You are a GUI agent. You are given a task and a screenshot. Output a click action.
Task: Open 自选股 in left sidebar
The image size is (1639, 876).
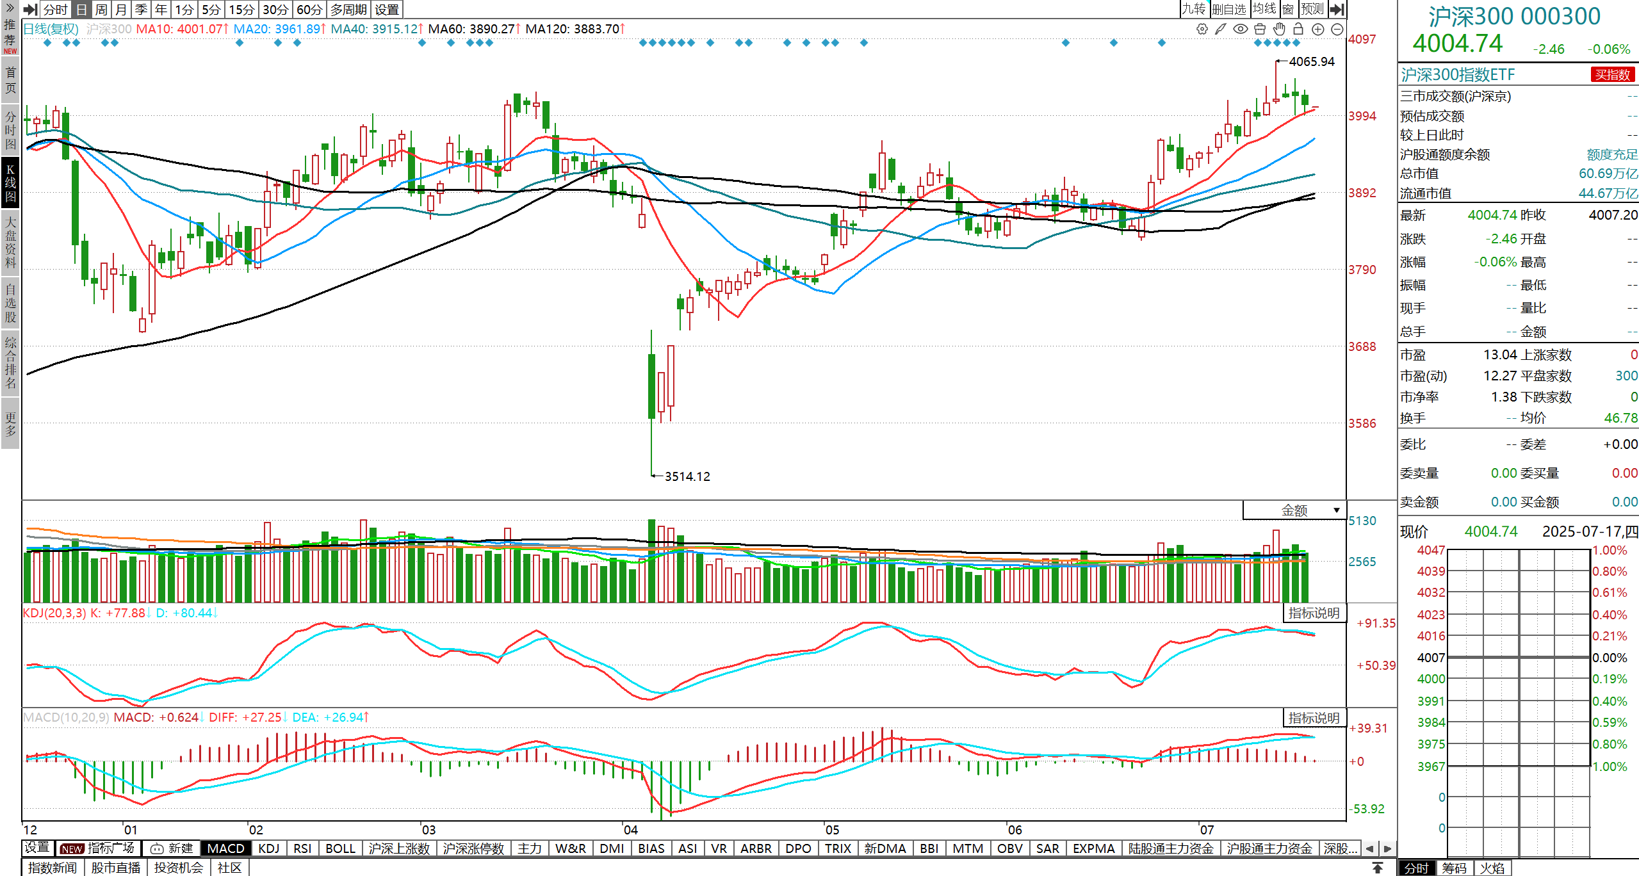(10, 302)
